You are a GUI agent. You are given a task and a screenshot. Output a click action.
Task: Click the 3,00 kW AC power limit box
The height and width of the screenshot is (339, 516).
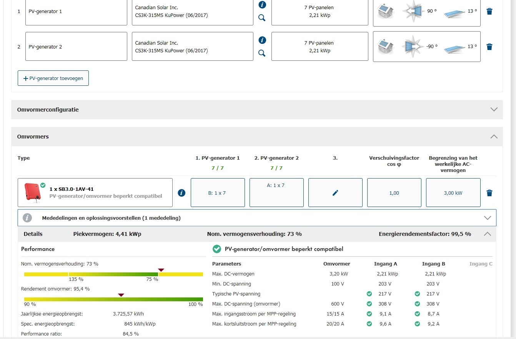coord(453,193)
